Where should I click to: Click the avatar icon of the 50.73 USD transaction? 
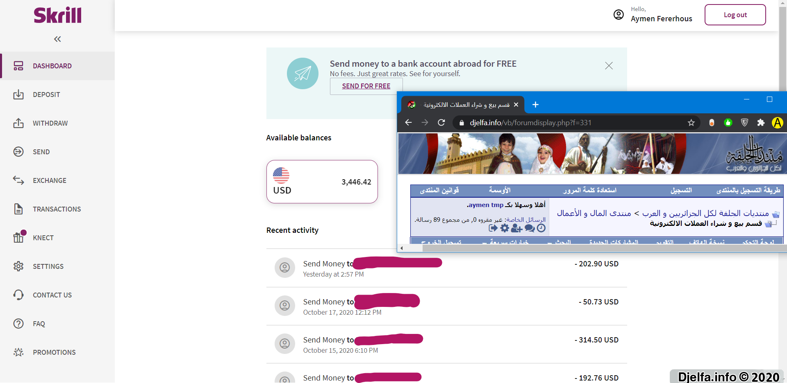(285, 306)
